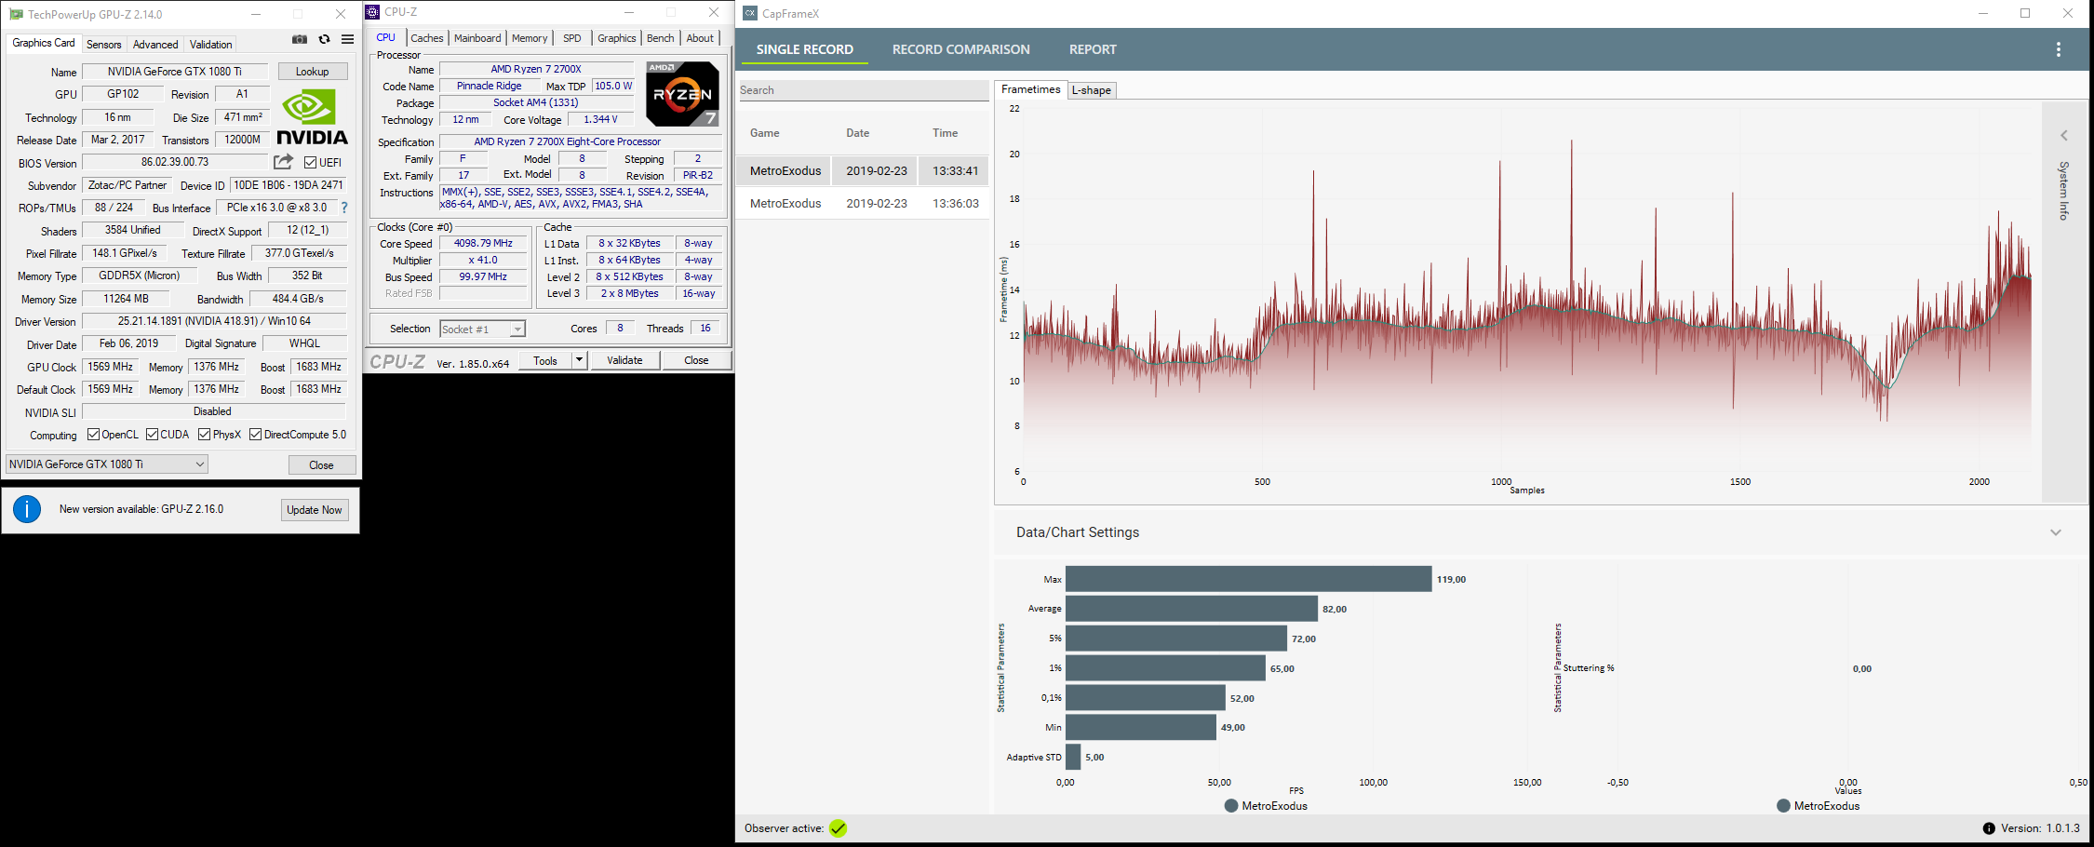Screen dimensions: 2094x847
Task: Open the Caches tab in CPU-Z
Action: [427, 38]
